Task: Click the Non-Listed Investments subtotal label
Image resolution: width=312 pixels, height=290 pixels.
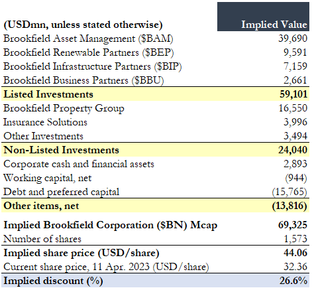Action: [61, 150]
